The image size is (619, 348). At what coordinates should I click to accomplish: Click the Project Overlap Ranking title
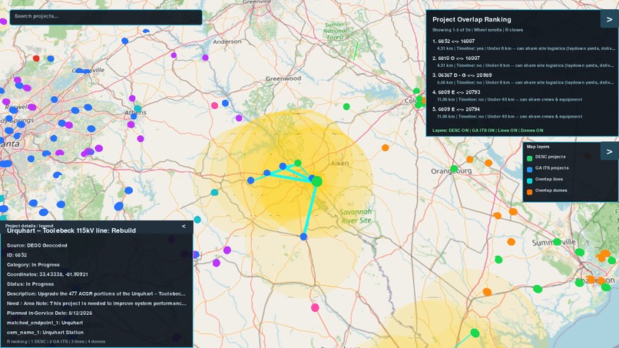(472, 19)
